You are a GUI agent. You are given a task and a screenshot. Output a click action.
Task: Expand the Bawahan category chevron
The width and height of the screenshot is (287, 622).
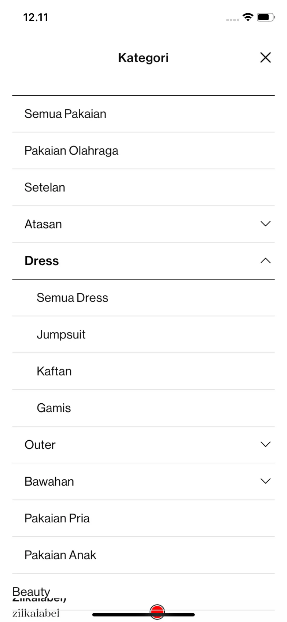pyautogui.click(x=266, y=481)
